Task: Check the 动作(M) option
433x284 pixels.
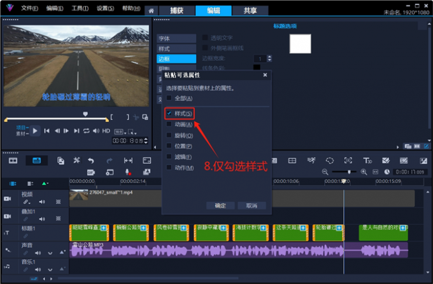Action: (x=169, y=167)
